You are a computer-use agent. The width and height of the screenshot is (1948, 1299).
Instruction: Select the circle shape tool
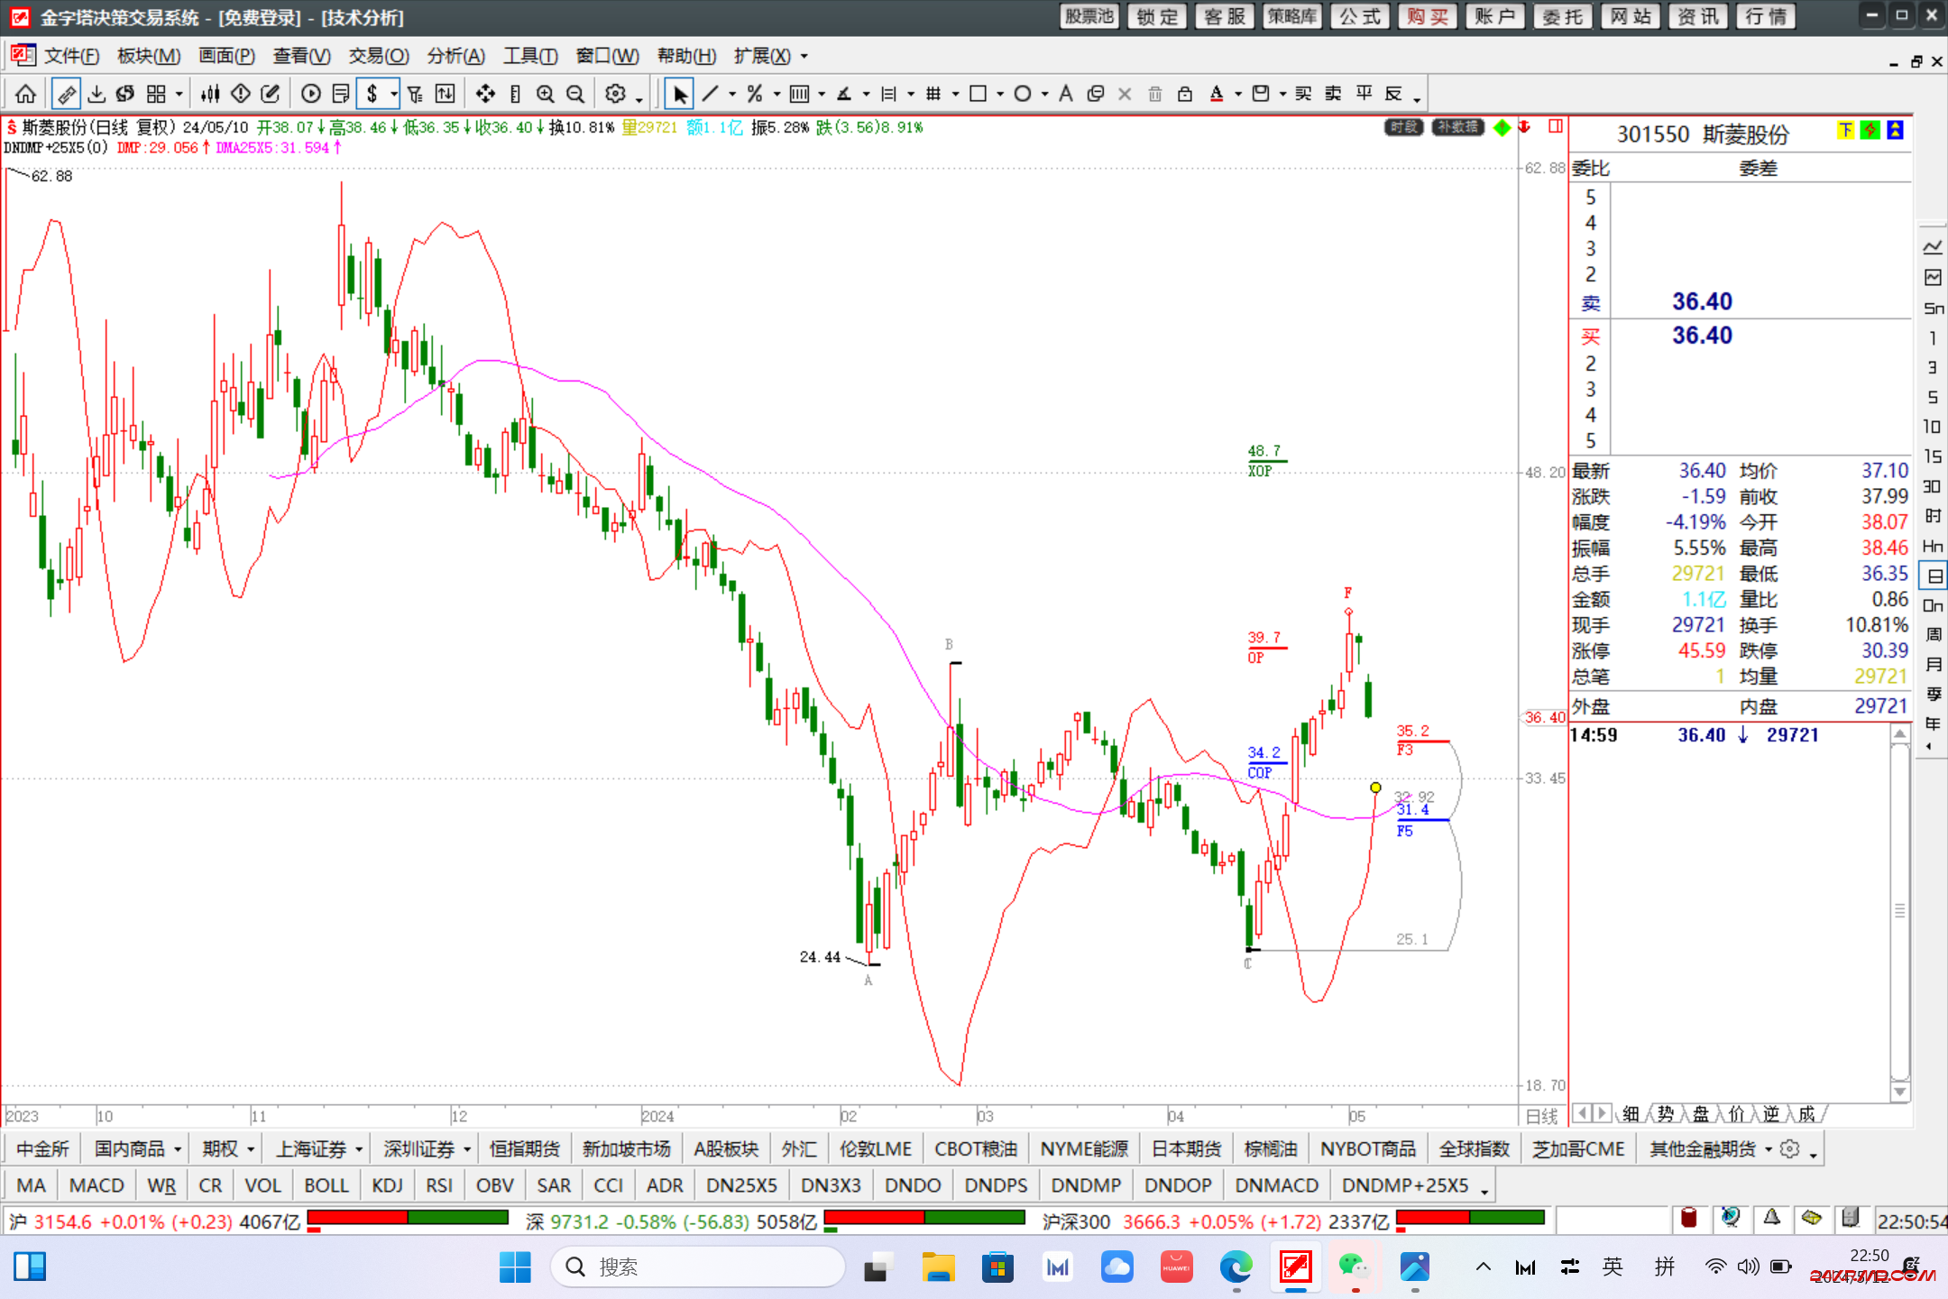pyautogui.click(x=1023, y=94)
